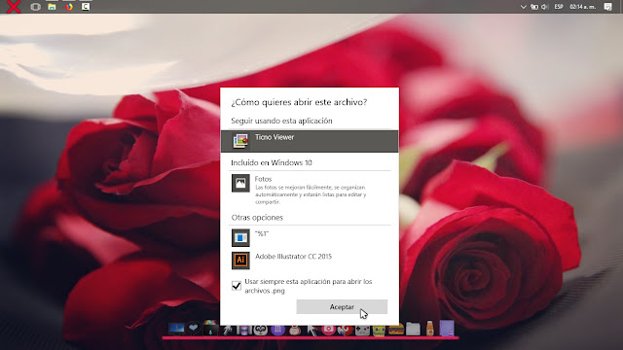Open the Game Boy icon in the dock
Viewport: 623px width, 350px height.
point(362,330)
